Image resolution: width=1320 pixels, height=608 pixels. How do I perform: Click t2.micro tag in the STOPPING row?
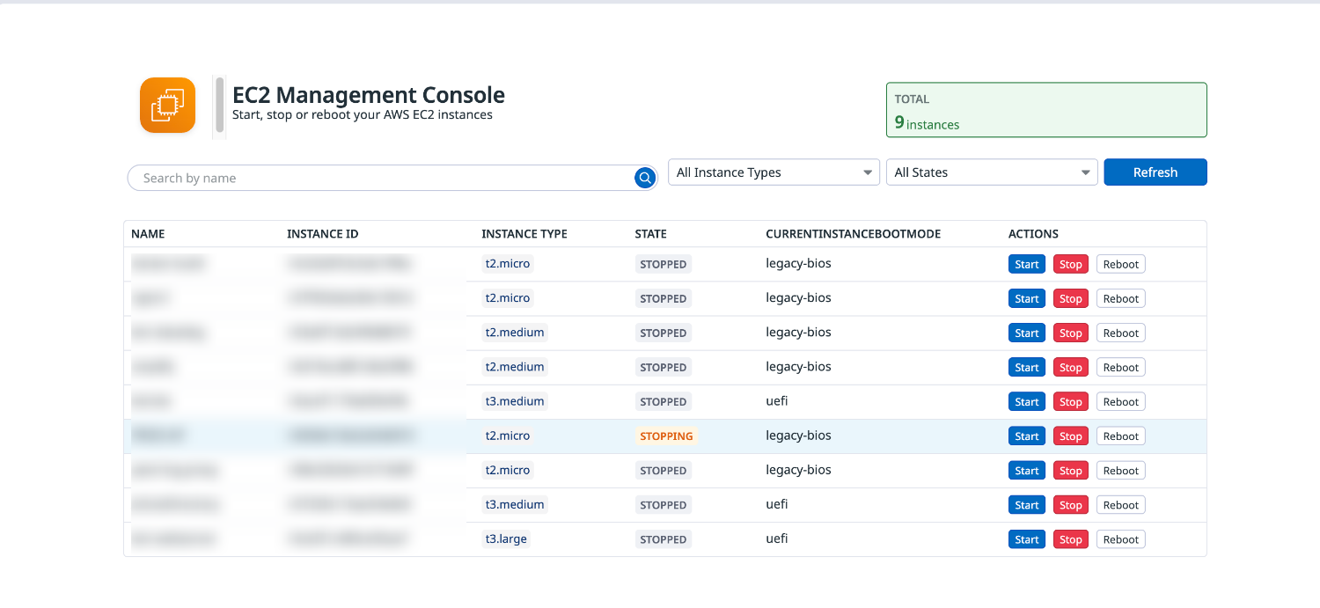pyautogui.click(x=508, y=436)
